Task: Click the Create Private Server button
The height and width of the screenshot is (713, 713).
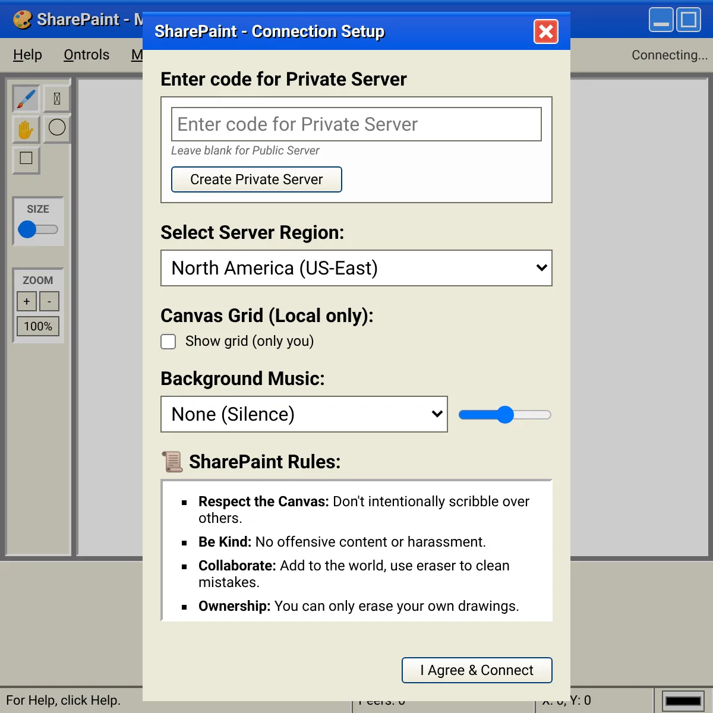Action: point(257,179)
